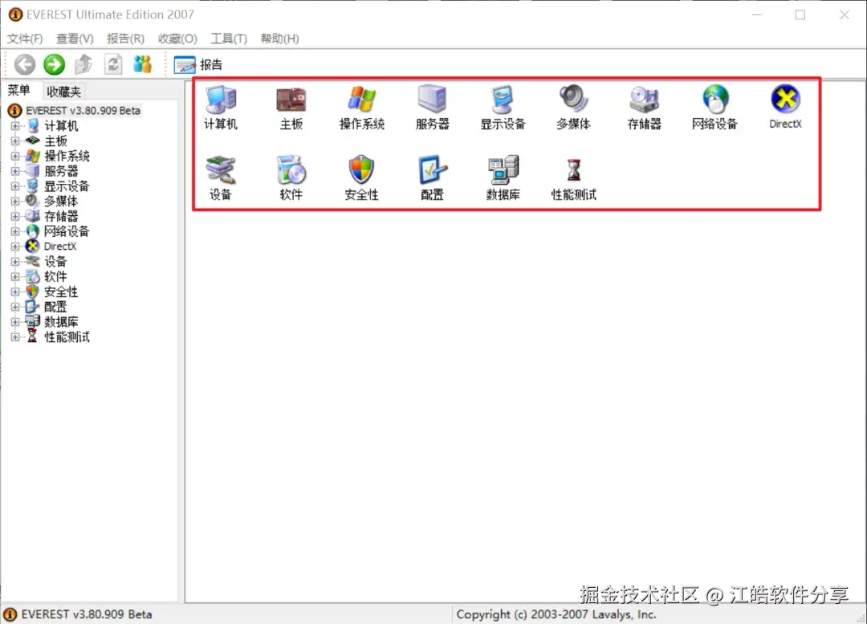867x624 pixels.
Task: Select 设备 in the tree
Action: click(55, 262)
